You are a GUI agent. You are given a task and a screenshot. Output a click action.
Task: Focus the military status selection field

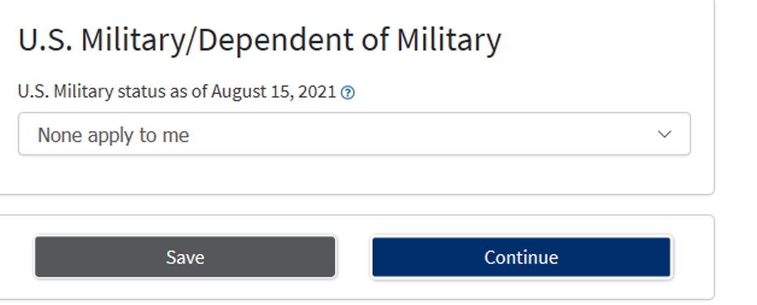354,134
